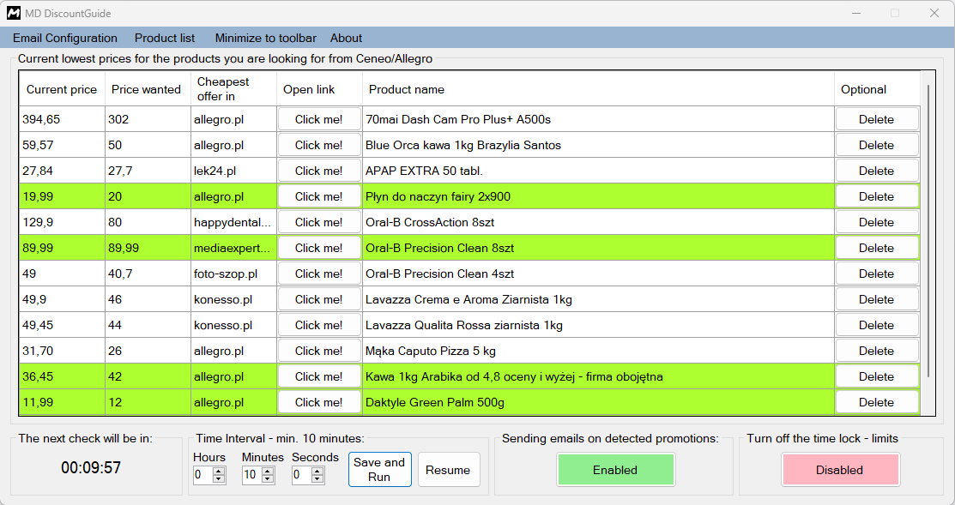The image size is (955, 505).
Task: Select Minimize to toolbar menu item
Action: pyautogui.click(x=265, y=38)
